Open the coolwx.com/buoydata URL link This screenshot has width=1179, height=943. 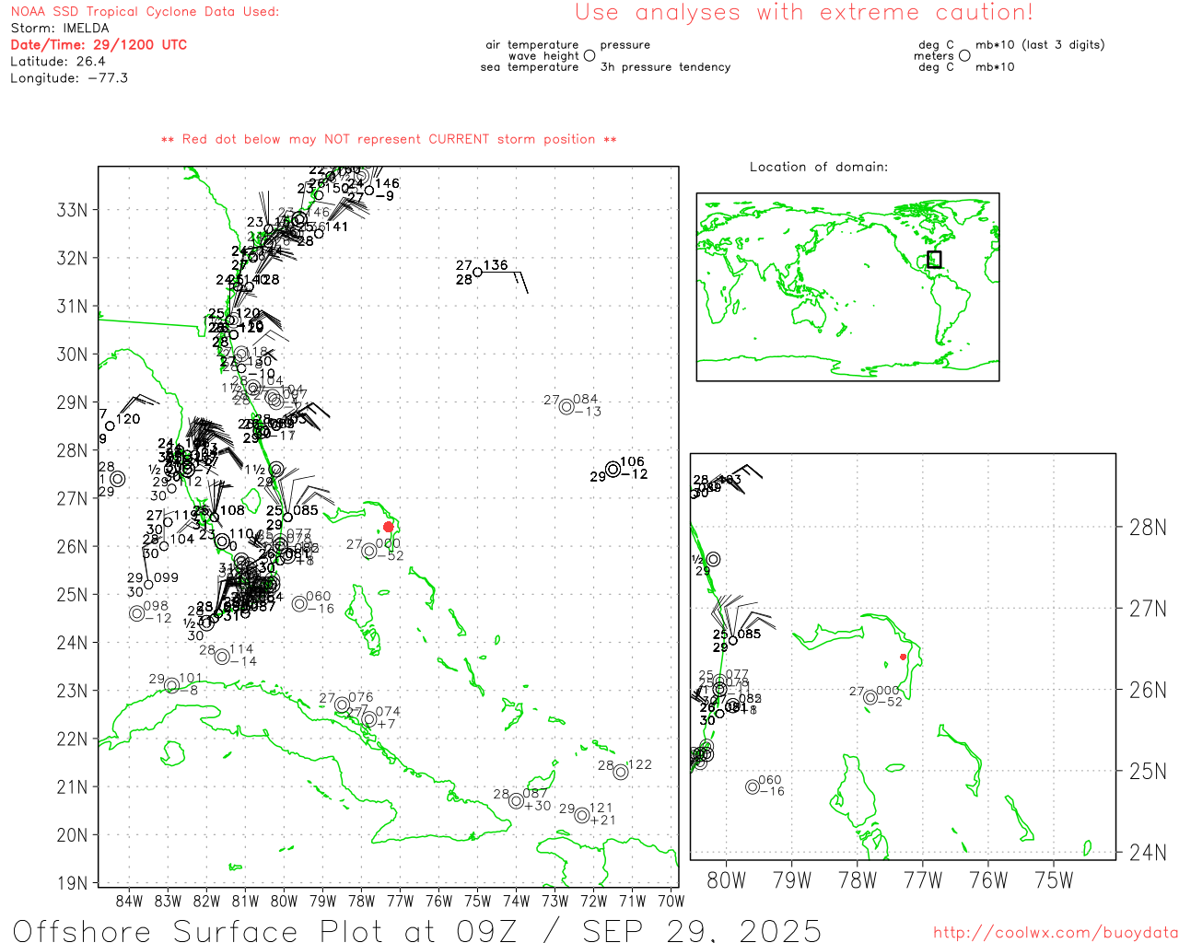(1056, 933)
